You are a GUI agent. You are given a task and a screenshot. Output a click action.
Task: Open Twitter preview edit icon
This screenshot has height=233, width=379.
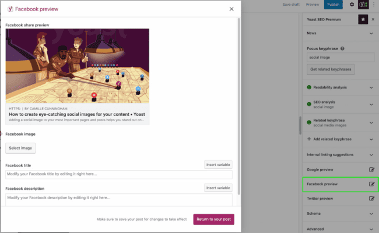pyautogui.click(x=371, y=199)
